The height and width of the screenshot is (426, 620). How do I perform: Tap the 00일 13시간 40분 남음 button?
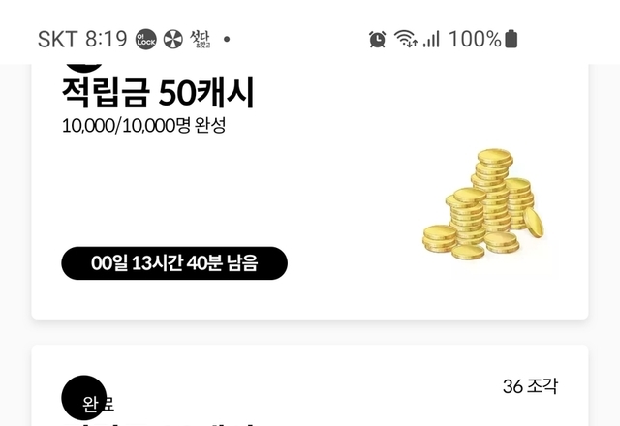pyautogui.click(x=174, y=263)
